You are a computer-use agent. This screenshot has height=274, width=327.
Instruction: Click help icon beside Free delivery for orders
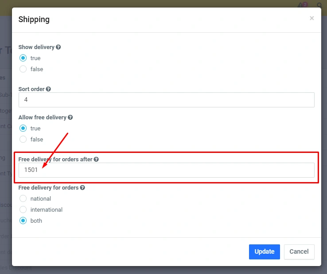tap(82, 187)
